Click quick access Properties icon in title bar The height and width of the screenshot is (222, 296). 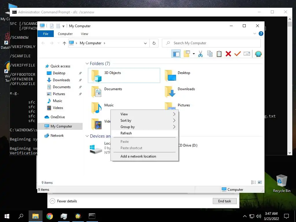point(52,26)
